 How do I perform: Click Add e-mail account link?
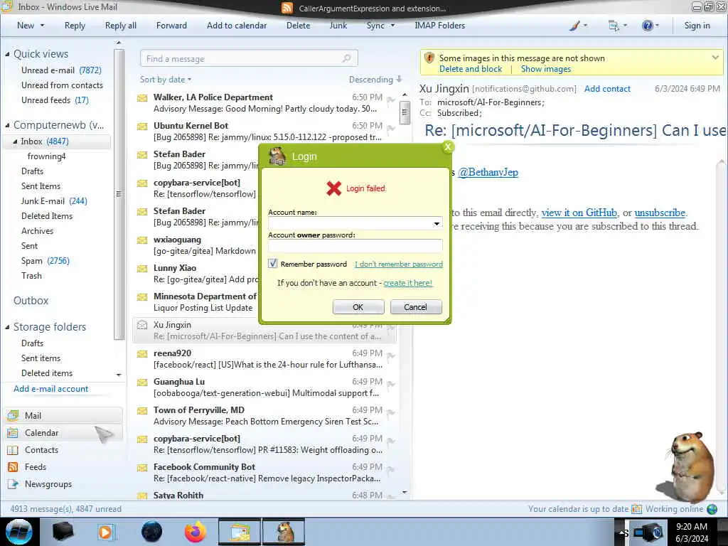click(x=50, y=389)
